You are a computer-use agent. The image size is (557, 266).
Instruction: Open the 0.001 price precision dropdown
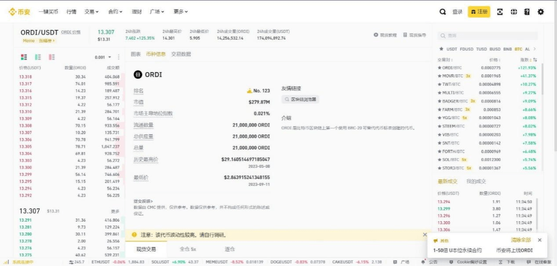pos(103,57)
